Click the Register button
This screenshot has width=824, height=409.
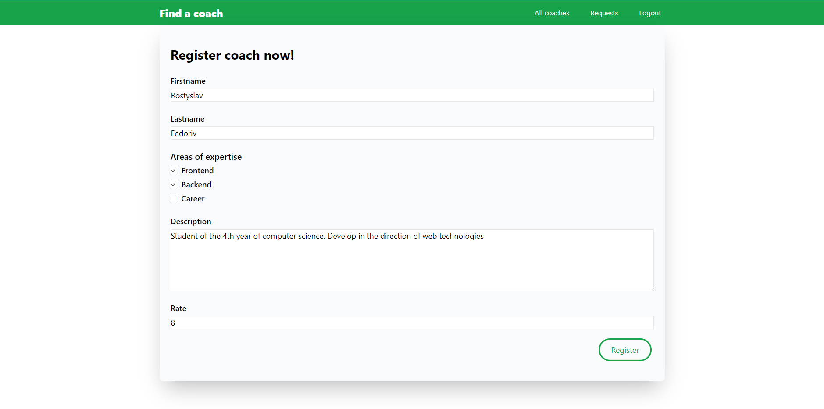point(624,350)
